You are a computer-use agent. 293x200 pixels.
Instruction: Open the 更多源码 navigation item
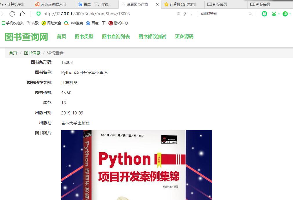184,36
